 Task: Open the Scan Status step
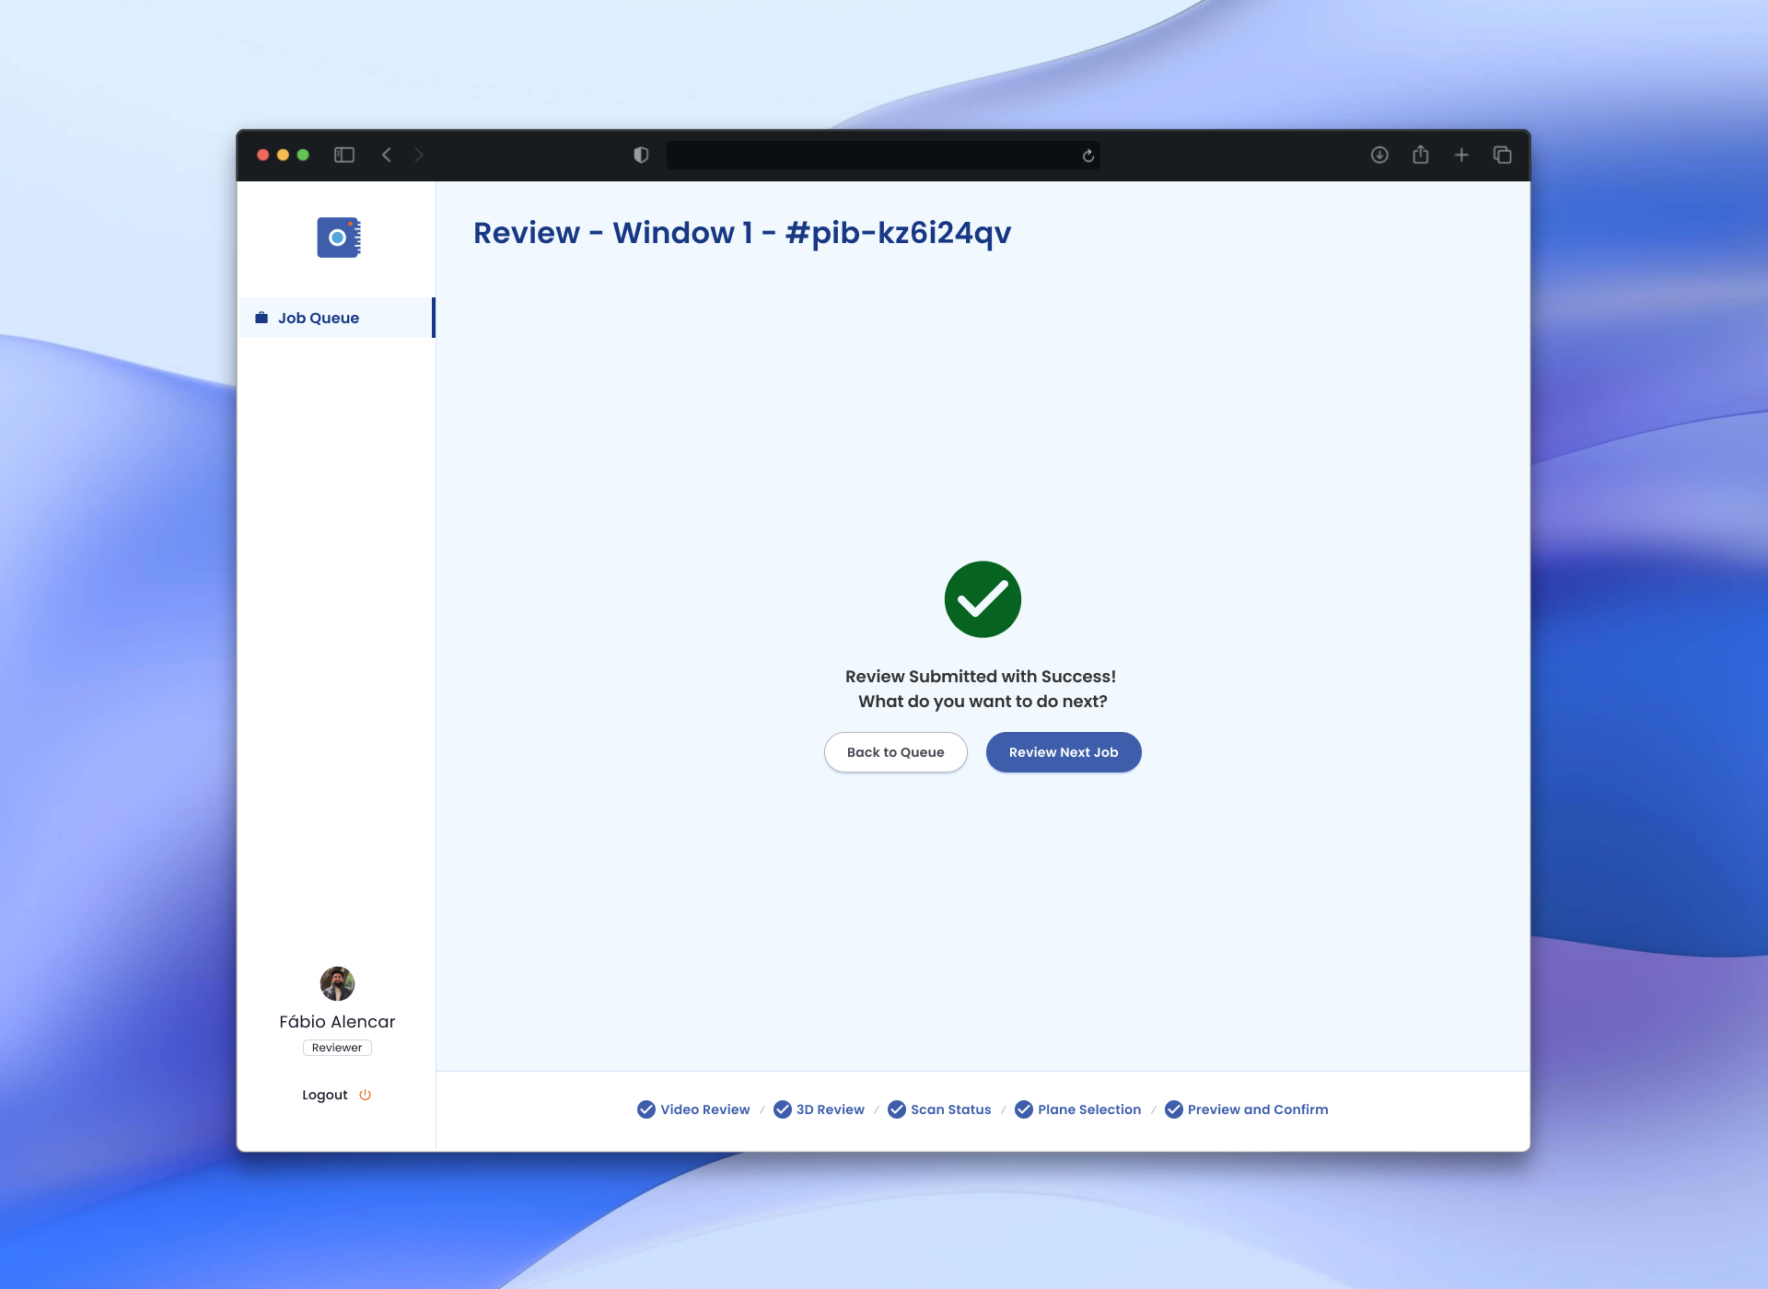click(x=950, y=1109)
